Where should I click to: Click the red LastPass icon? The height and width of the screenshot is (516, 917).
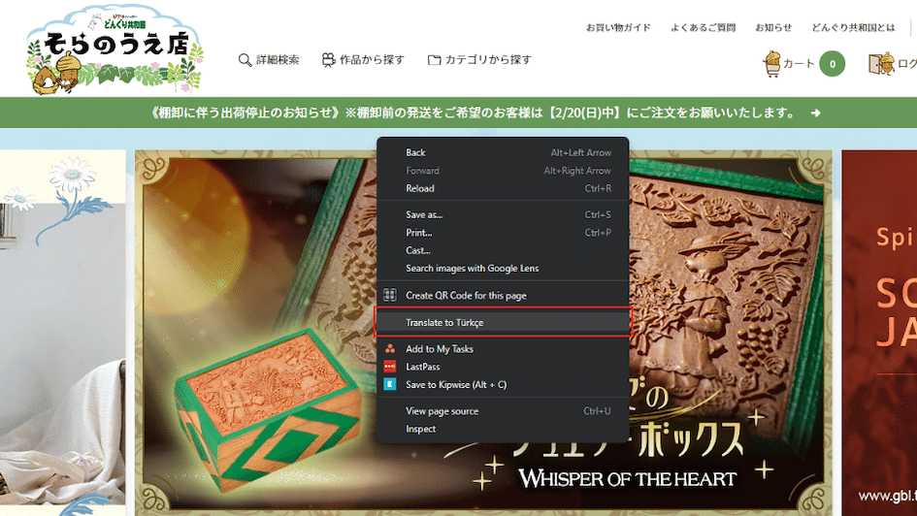point(389,367)
